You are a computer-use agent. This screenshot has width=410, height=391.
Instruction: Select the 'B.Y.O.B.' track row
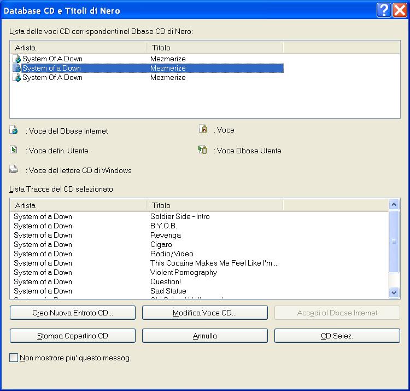pos(163,226)
